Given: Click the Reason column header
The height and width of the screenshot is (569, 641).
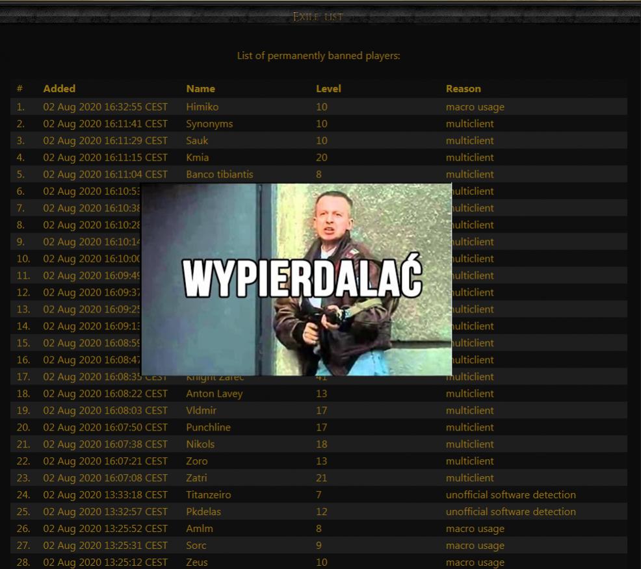Looking at the screenshot, I should (x=463, y=89).
